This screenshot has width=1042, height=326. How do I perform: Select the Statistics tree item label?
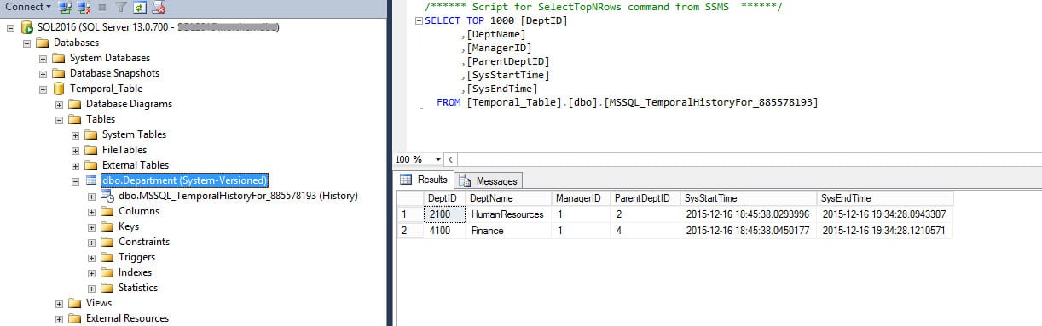[138, 288]
